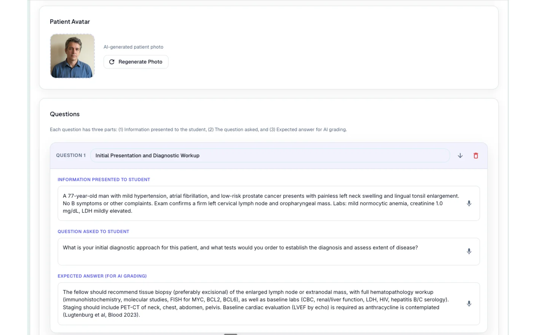Click the Regenerate Photo button
Image resolution: width=536 pixels, height=335 pixels.
(136, 62)
